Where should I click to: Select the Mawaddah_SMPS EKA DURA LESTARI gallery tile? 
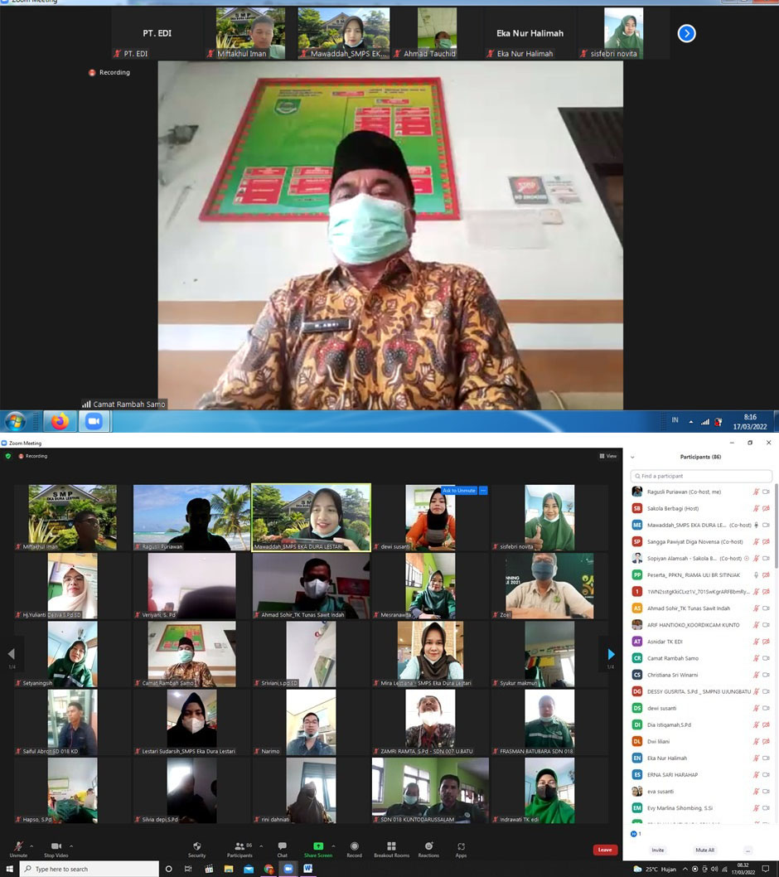tap(312, 518)
